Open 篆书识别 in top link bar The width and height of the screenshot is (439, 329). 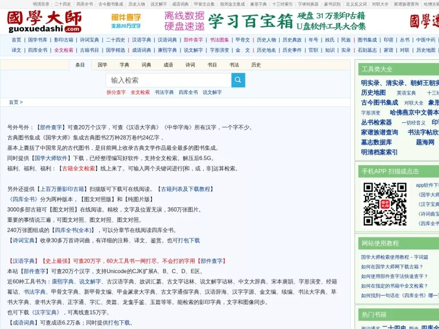coord(332,4)
